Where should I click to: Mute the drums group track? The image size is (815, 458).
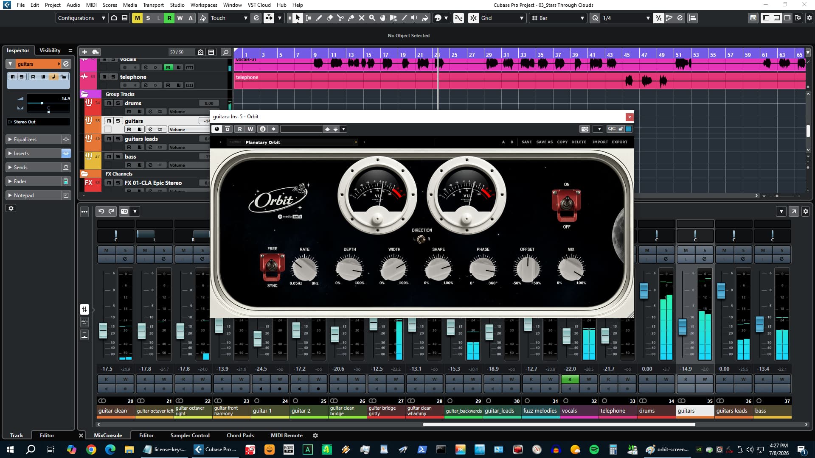[109, 103]
